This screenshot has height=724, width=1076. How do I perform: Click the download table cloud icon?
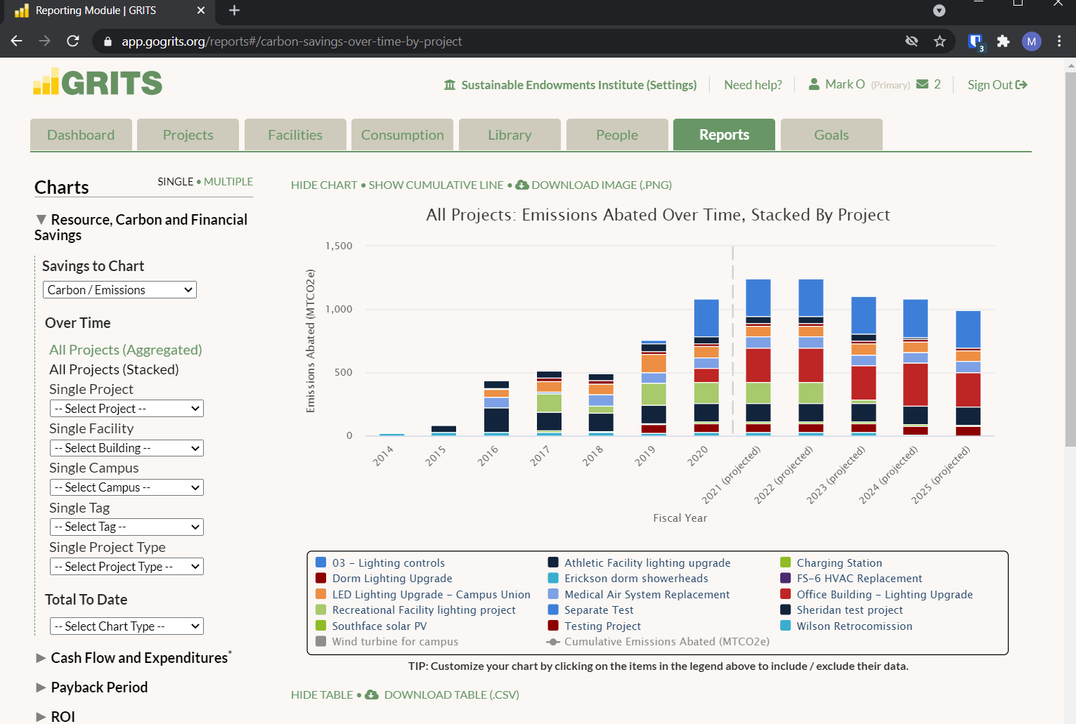372,695
